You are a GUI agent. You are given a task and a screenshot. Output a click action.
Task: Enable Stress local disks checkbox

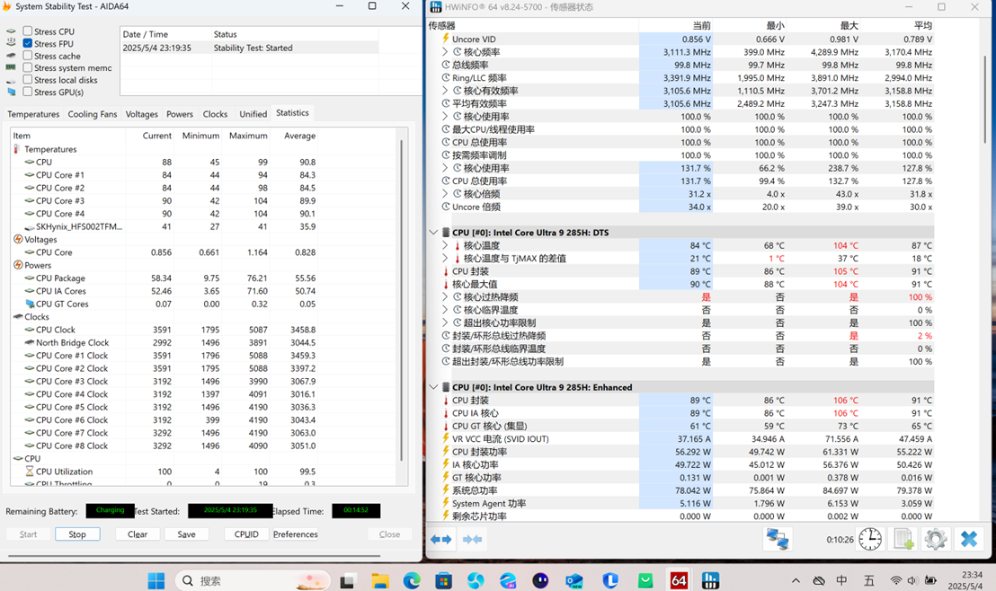point(27,79)
